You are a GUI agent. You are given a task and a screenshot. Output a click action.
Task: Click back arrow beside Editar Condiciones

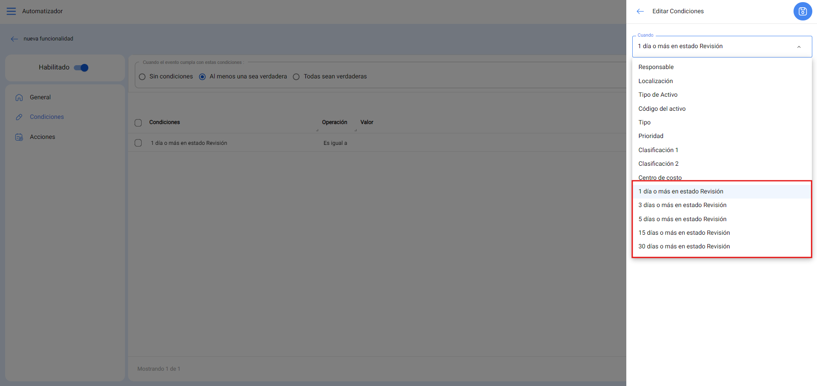click(x=640, y=12)
